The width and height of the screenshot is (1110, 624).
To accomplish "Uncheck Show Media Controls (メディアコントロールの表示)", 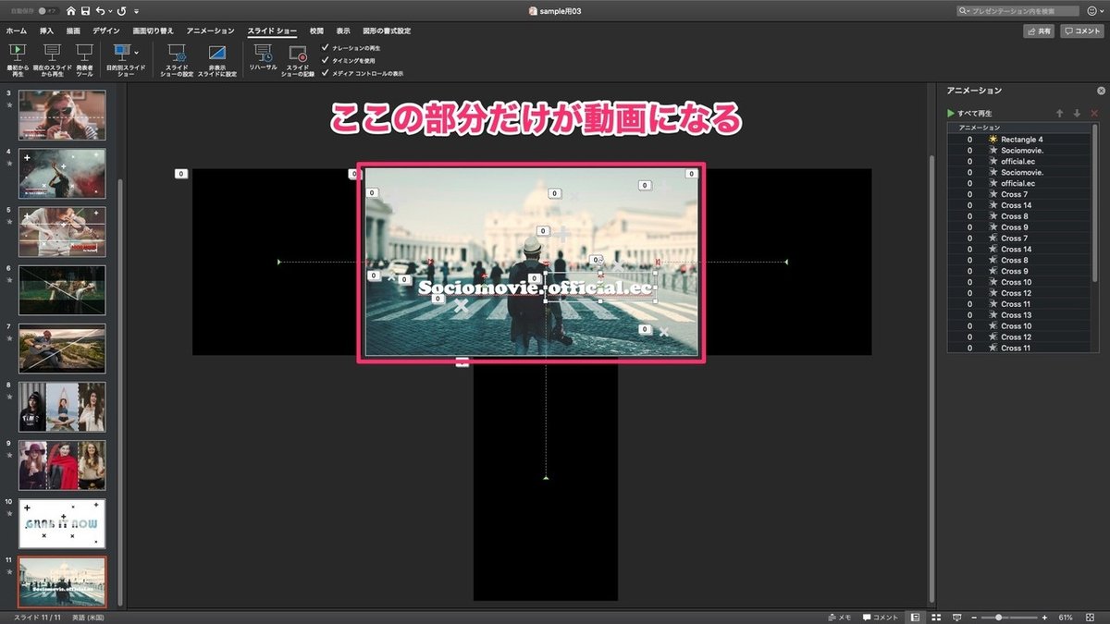I will click(x=325, y=72).
